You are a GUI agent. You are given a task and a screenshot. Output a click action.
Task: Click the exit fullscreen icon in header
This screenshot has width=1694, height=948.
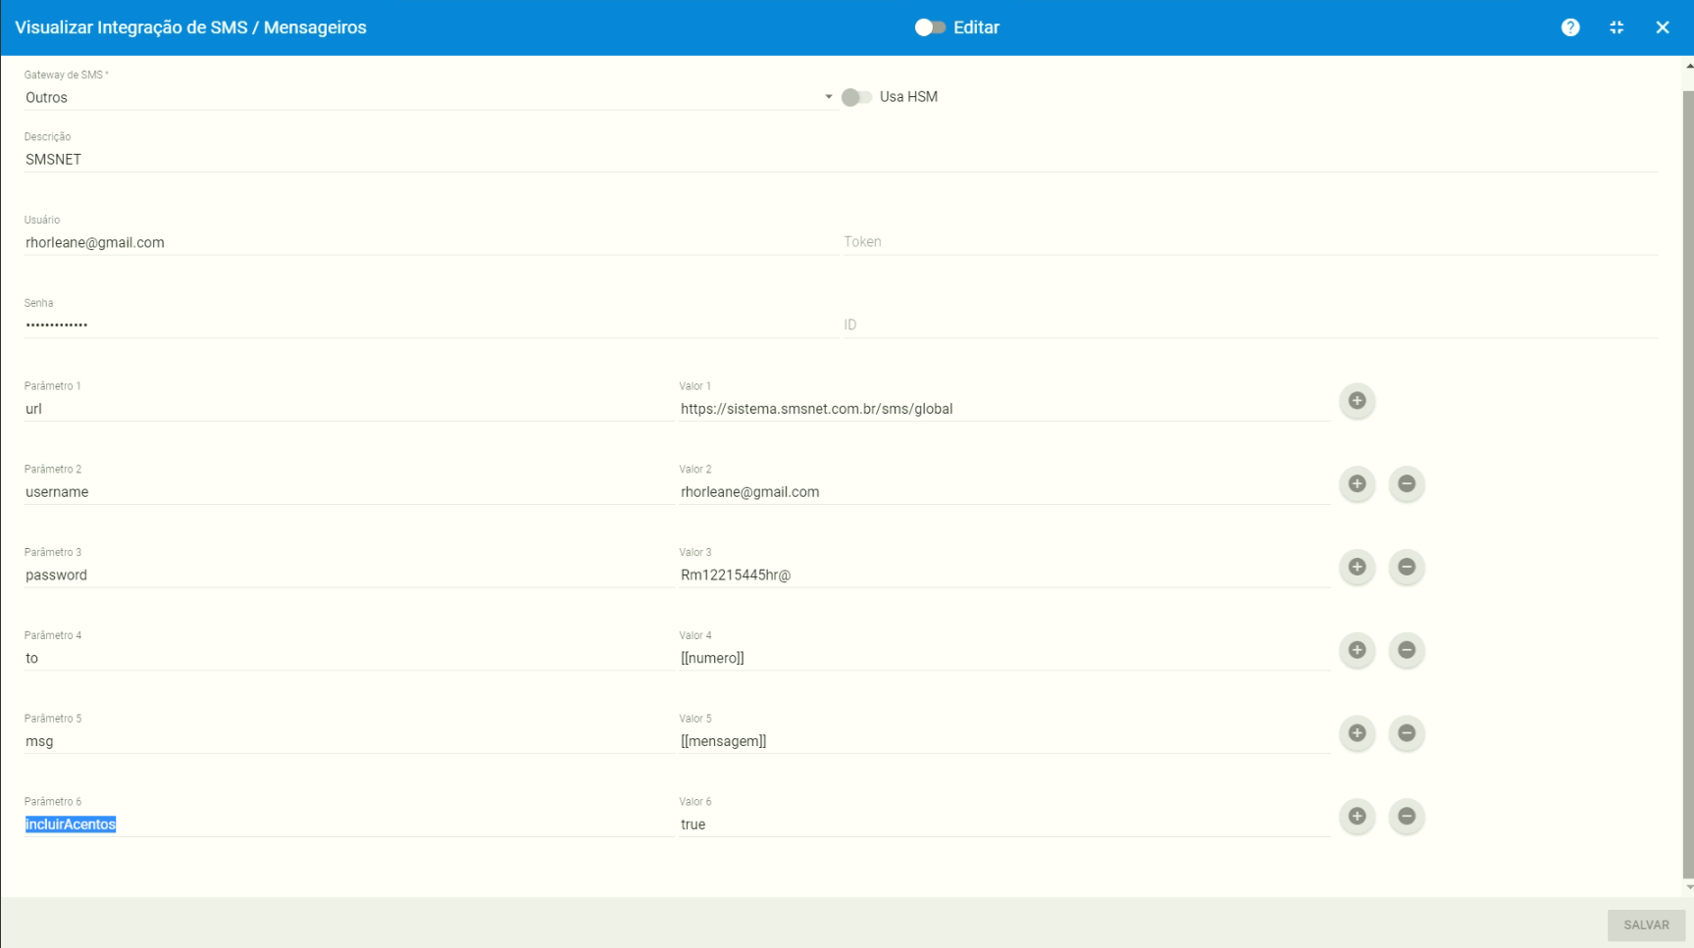pos(1617,27)
